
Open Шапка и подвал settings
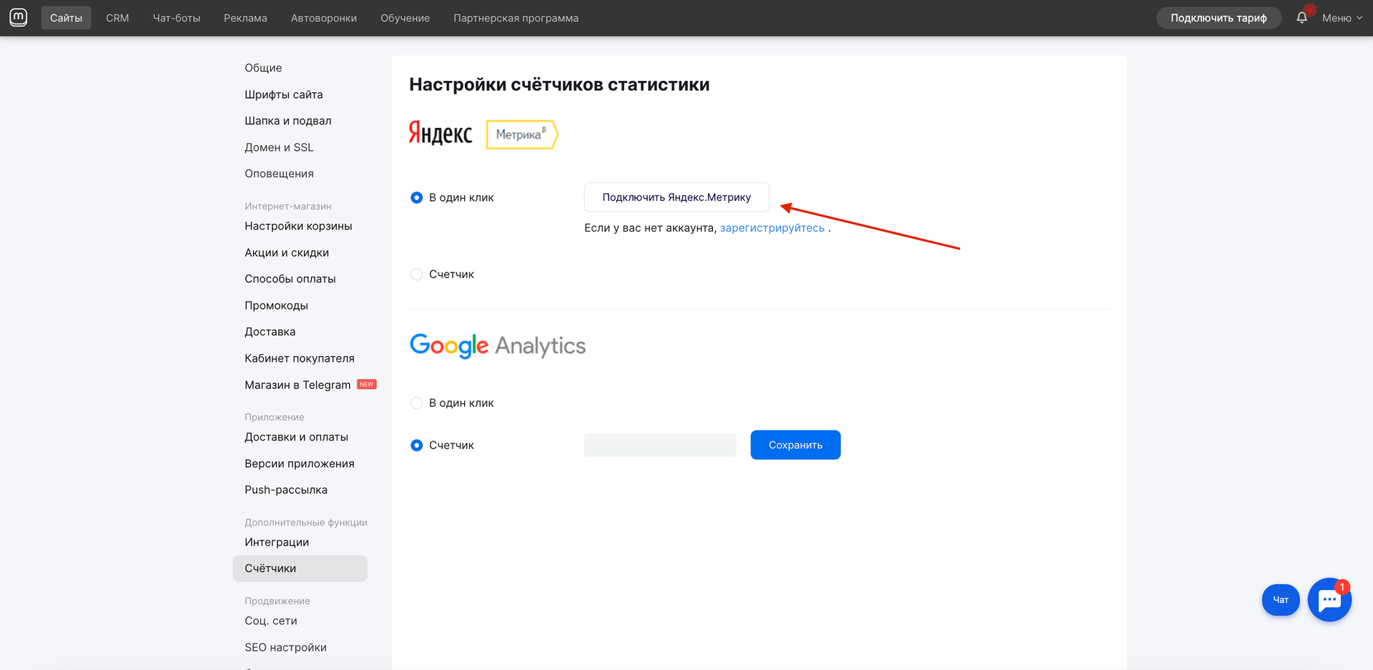(x=288, y=121)
